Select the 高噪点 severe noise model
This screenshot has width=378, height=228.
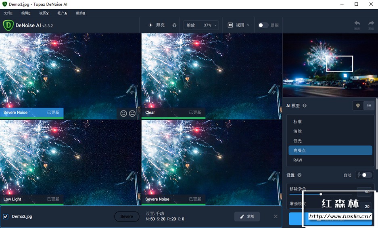[x=330, y=150]
